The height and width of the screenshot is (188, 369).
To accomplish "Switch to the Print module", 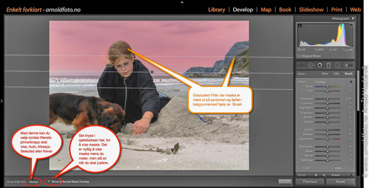I will click(x=337, y=10).
